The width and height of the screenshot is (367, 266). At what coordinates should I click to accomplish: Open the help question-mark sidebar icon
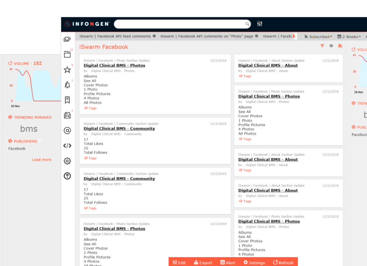pos(67,176)
